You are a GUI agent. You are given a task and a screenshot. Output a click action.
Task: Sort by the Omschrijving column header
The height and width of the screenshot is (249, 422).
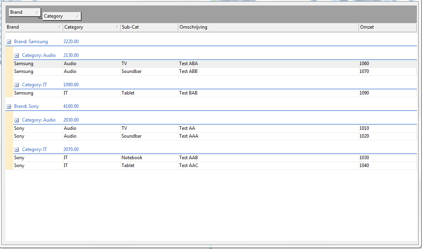tap(268, 27)
